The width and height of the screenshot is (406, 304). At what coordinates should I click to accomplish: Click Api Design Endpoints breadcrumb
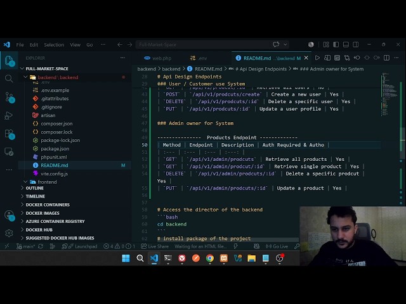pyautogui.click(x=260, y=69)
